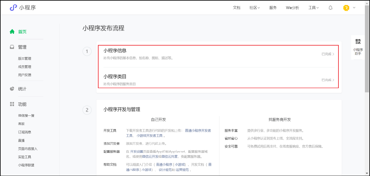370x176 pixels.
Task: Click the 功能 grid icon in sidebar
Action: (x=12, y=104)
